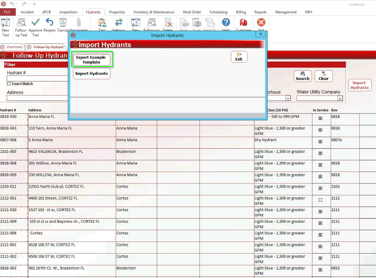Expand the Water Utility Company dropdown
Image resolution: width=376 pixels, height=278 pixels.
[340, 98]
